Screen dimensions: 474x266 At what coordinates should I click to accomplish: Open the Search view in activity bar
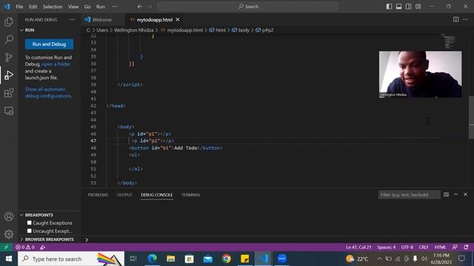[9, 39]
